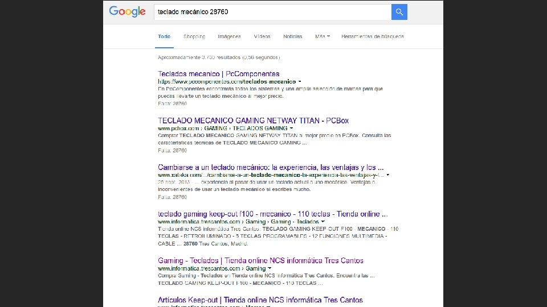Expand dropdown arrow beside xataka.com URL
This screenshot has height=307, width=547.
click(388, 175)
